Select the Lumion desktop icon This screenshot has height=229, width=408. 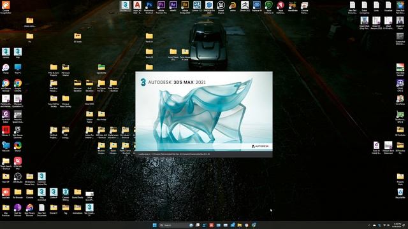[x=197, y=6]
